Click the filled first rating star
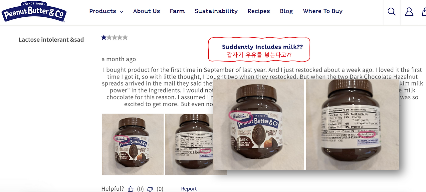The image size is (426, 192). 104,38
